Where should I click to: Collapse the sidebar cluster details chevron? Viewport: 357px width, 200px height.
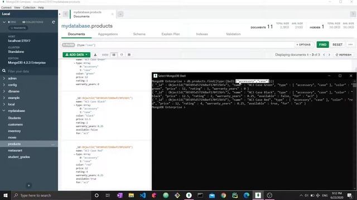(4, 22)
